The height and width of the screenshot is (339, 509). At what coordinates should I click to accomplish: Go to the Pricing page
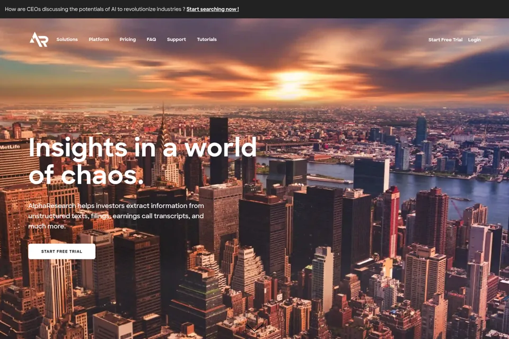(x=128, y=39)
